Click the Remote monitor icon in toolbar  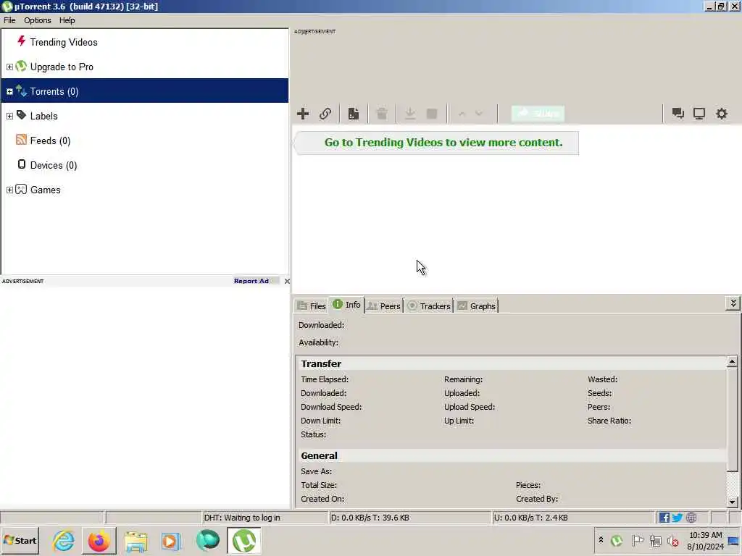699,114
